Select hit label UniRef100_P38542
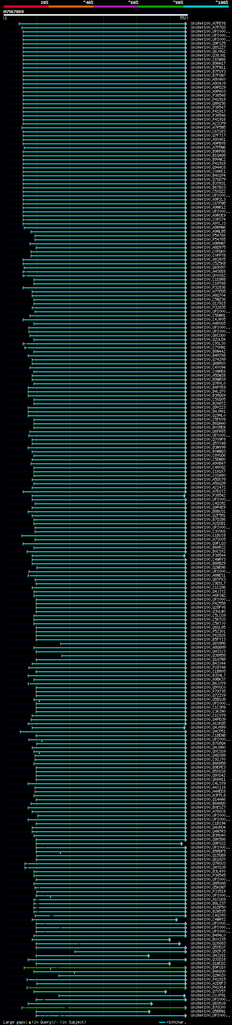The image size is (232, 1025). click(x=208, y=495)
